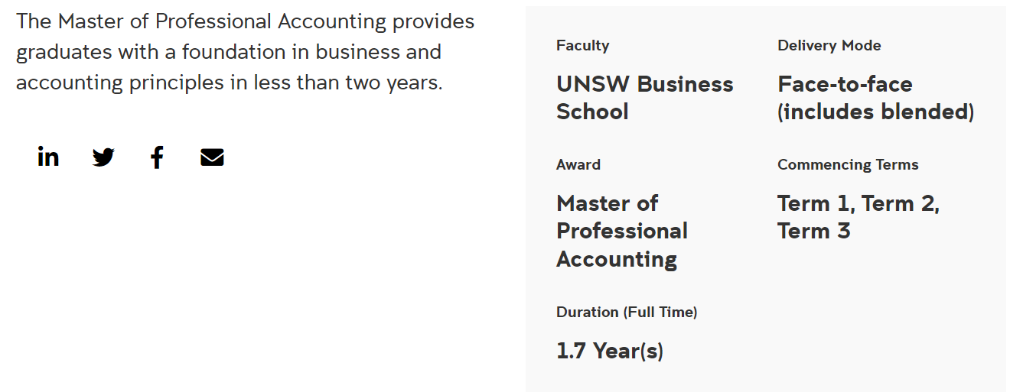1010x392 pixels.
Task: Click the 'Term 1' text
Action: pos(816,204)
